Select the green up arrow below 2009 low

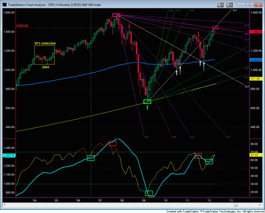pyautogui.click(x=147, y=107)
